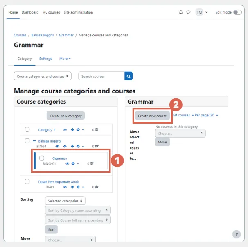248x247 pixels.
Task: Move Category 1 down with arrow icon
Action: [x=72, y=130]
